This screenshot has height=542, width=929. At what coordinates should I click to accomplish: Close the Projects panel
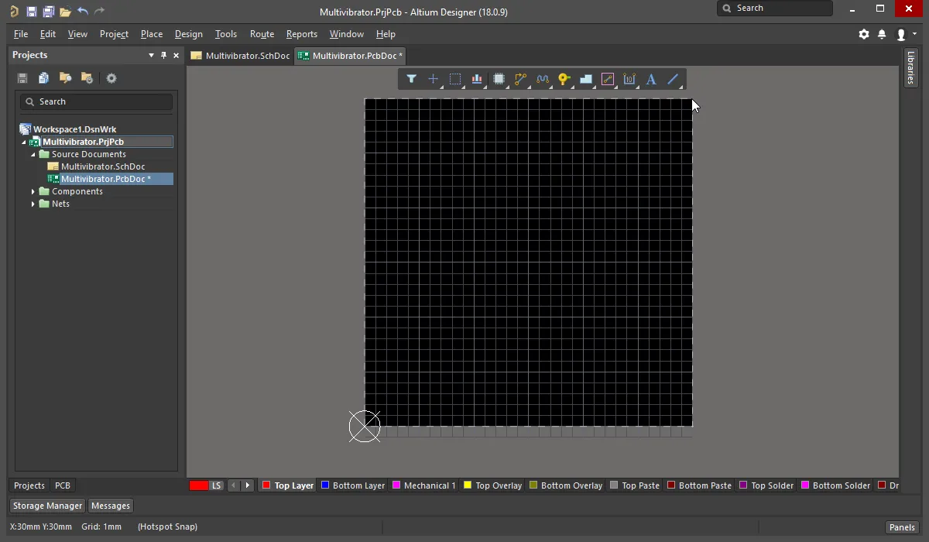click(x=176, y=55)
